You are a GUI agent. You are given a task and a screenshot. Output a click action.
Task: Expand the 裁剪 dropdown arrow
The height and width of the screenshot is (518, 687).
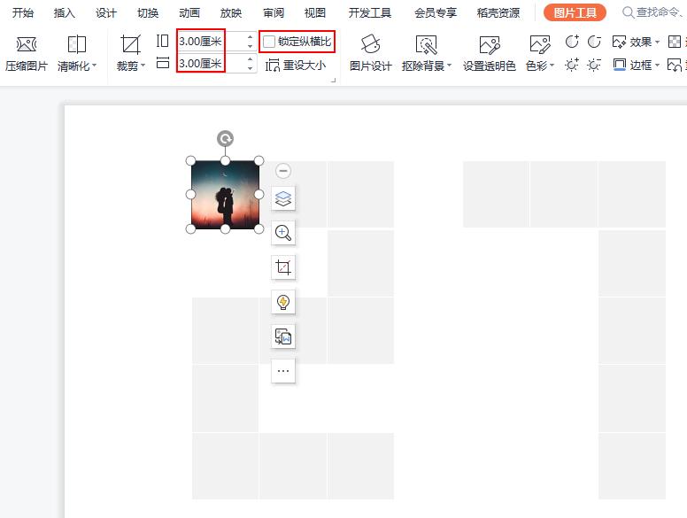coord(143,66)
